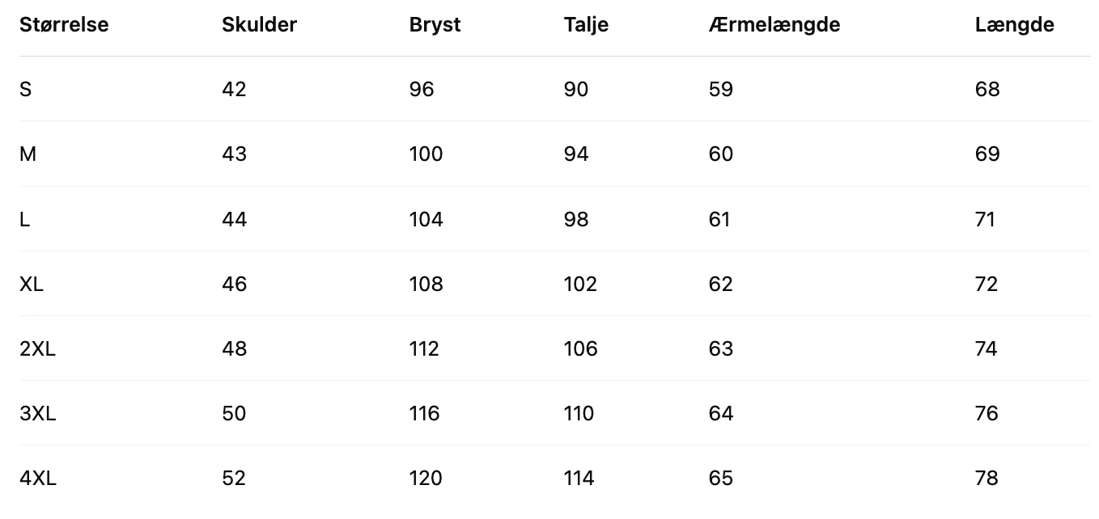This screenshot has width=1099, height=519.
Task: Select Talje value 98 in row L
Action: coord(576,219)
